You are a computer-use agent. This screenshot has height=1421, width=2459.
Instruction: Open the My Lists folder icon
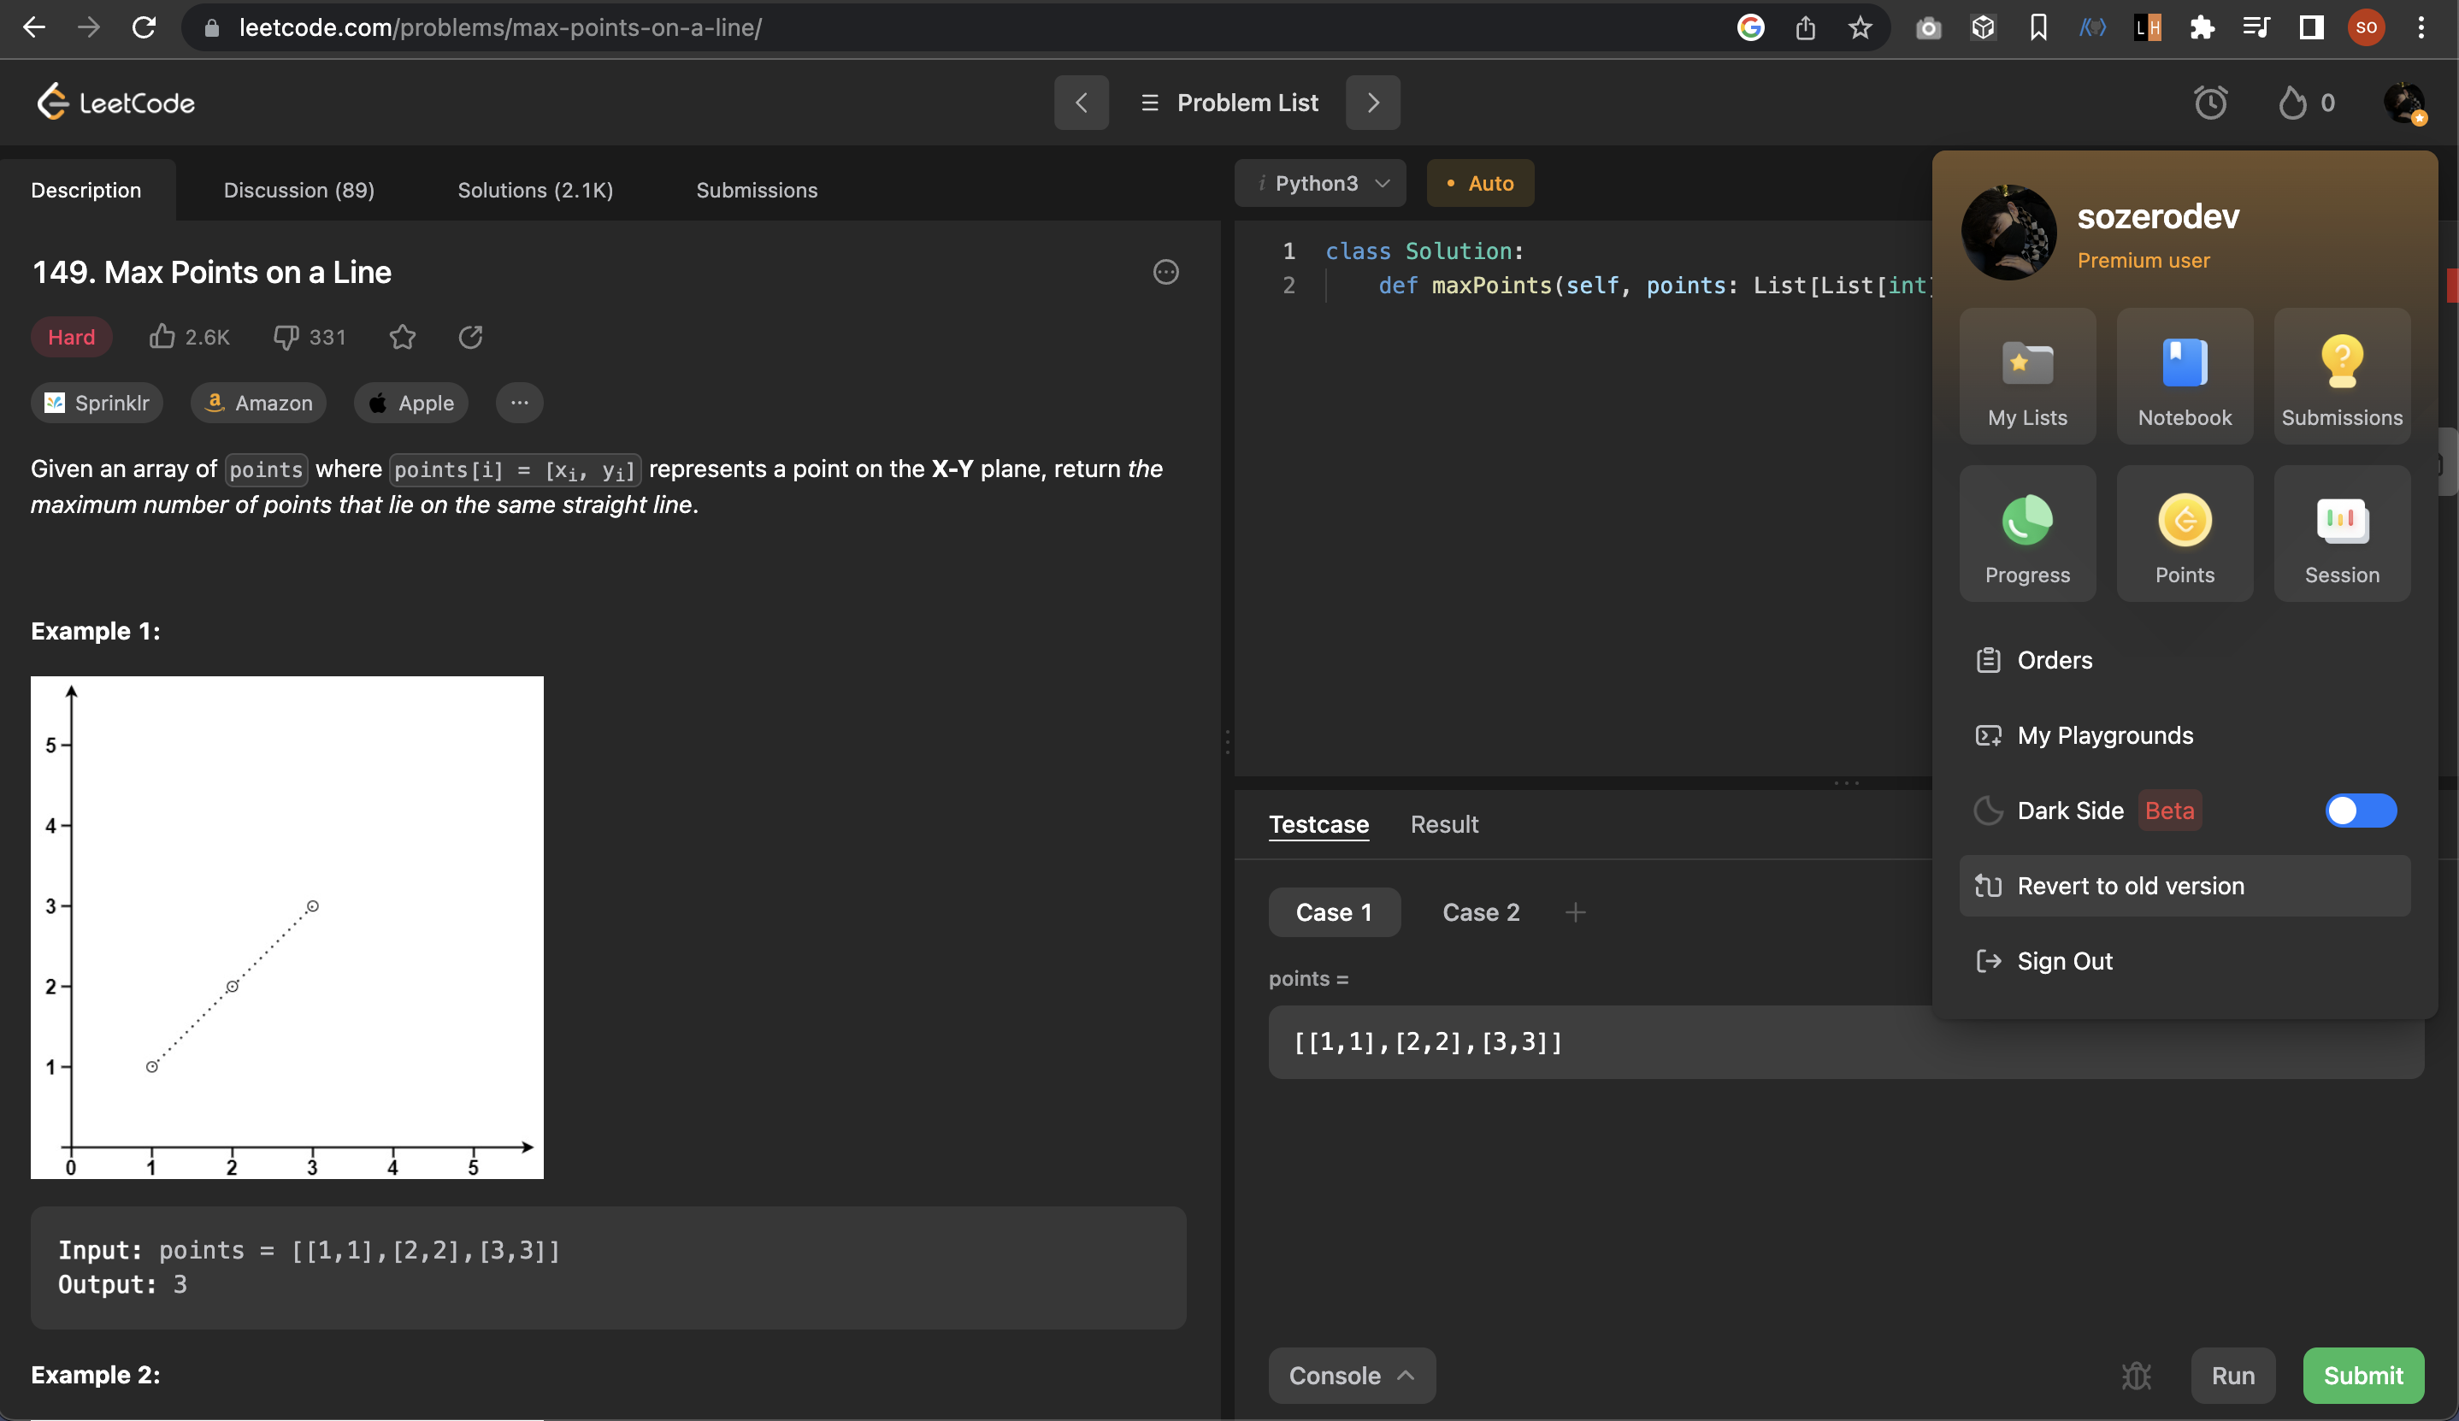point(2026,364)
